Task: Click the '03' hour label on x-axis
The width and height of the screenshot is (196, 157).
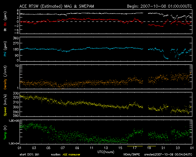Action: [34, 148]
